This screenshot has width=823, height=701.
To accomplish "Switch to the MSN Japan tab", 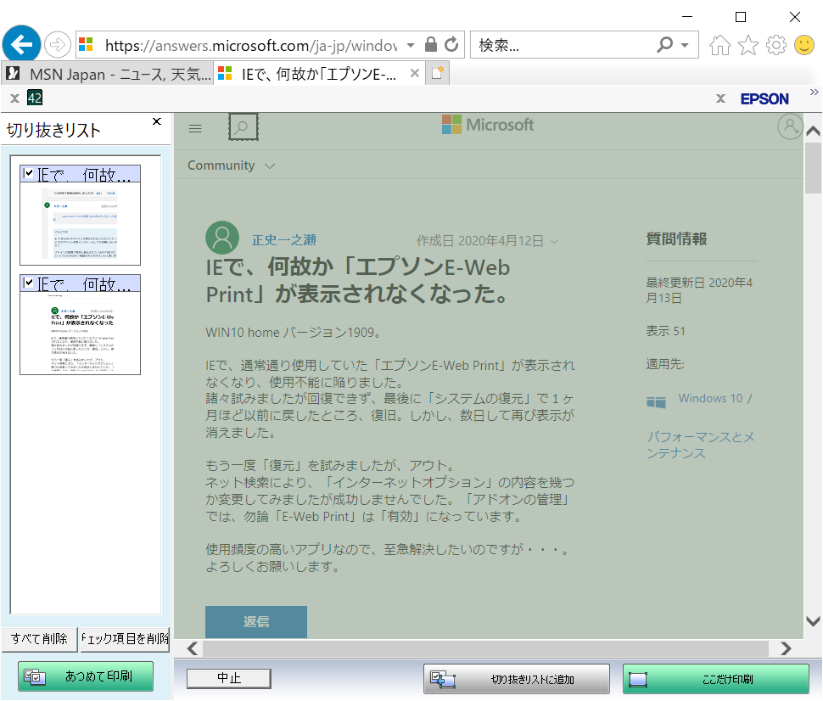I will (x=108, y=74).
